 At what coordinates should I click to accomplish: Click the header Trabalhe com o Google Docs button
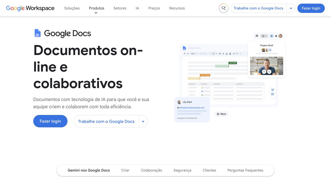(x=259, y=8)
